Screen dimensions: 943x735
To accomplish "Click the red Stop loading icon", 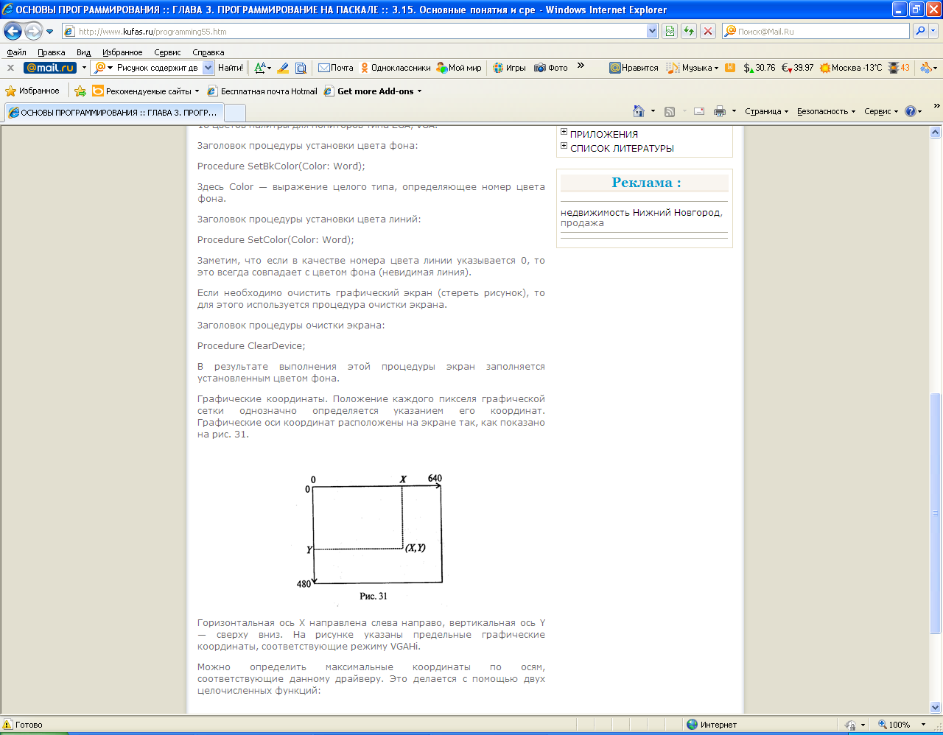I will pyautogui.click(x=708, y=31).
